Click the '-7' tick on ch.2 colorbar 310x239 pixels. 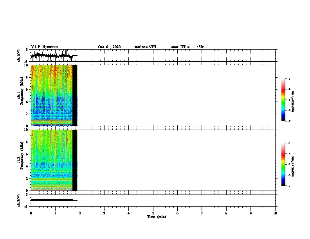tap(289, 185)
